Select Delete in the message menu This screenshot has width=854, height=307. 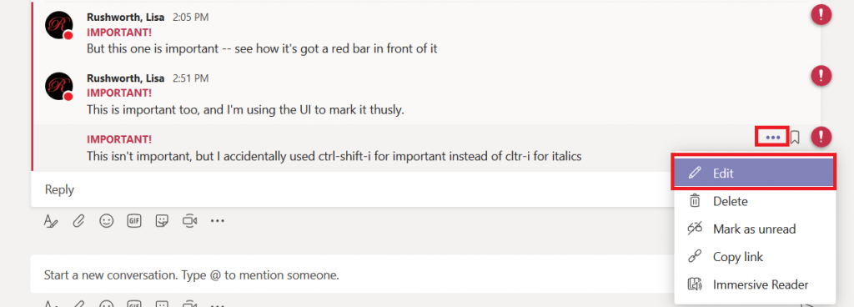(754, 201)
